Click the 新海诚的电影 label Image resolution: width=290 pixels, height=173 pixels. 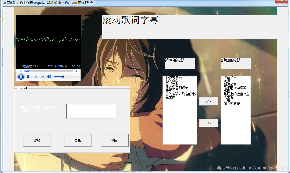(x=180, y=64)
